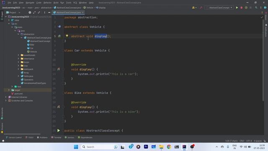The width and height of the screenshot is (268, 151).
Task: Open the Problems tool window
Action: pos(42,138)
